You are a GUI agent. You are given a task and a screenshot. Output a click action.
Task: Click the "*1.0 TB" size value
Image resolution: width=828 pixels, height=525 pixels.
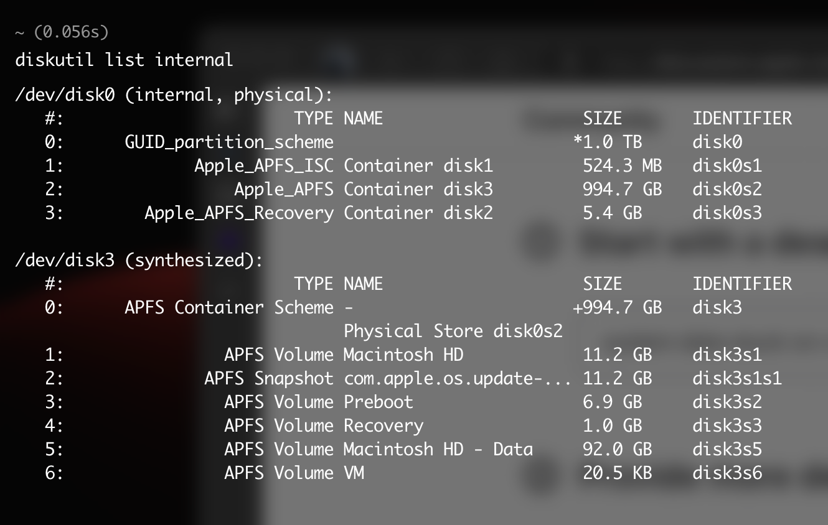click(x=608, y=142)
